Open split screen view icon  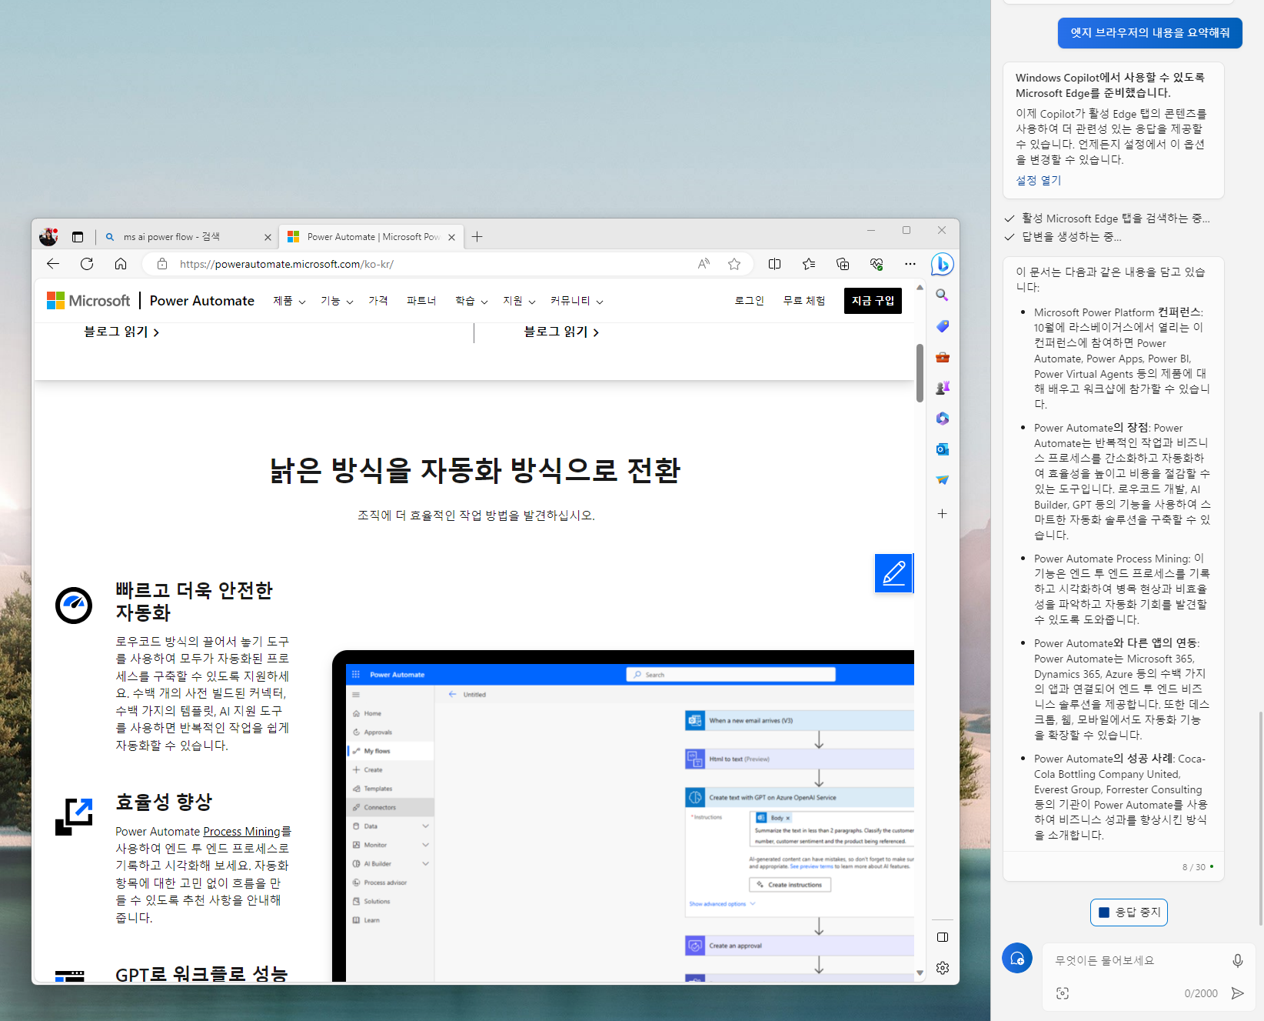[x=774, y=264]
